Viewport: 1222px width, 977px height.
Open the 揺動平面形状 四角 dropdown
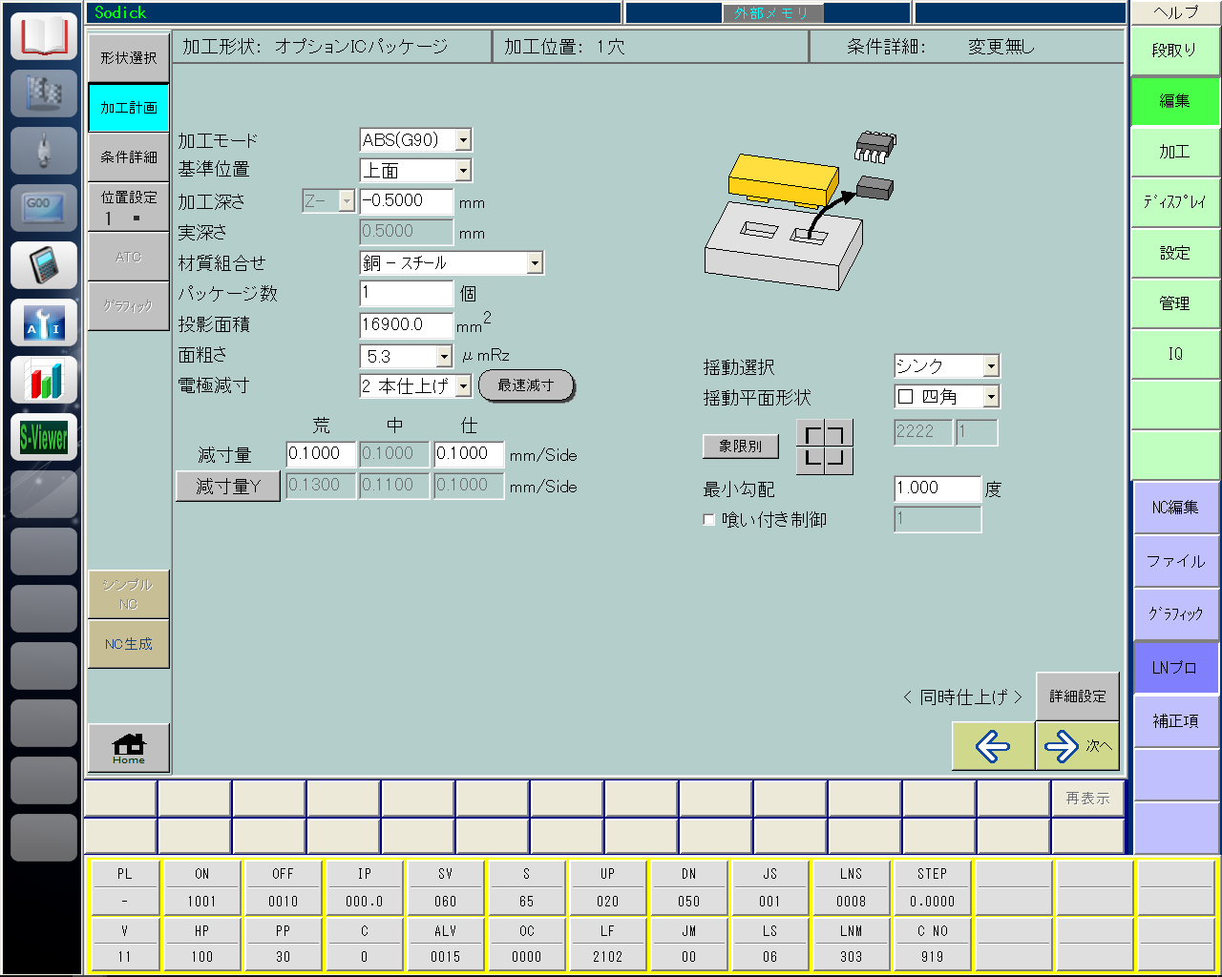991,397
